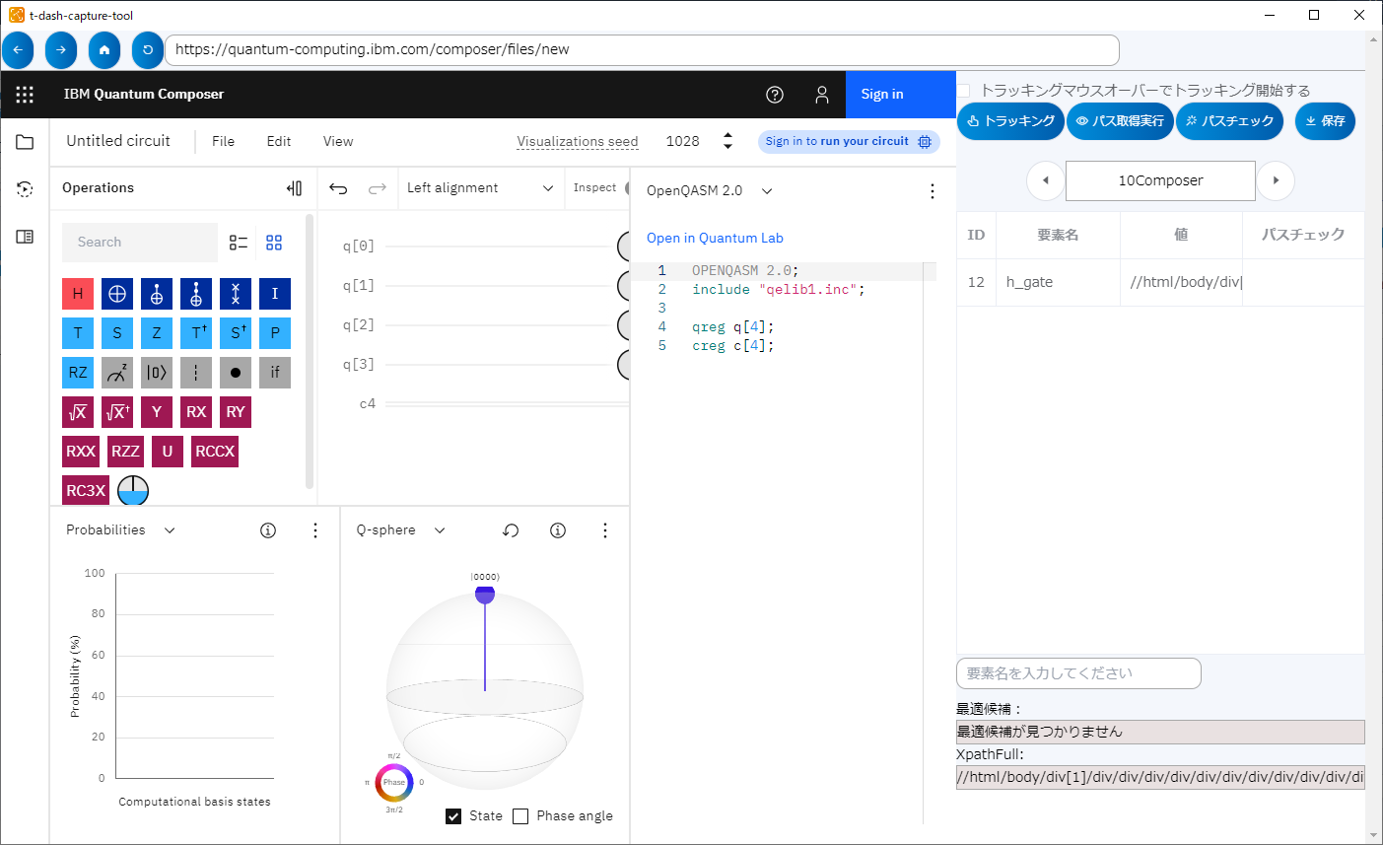Viewport: 1383px width, 845px height.
Task: Open in Quantum Lab link
Action: click(715, 238)
